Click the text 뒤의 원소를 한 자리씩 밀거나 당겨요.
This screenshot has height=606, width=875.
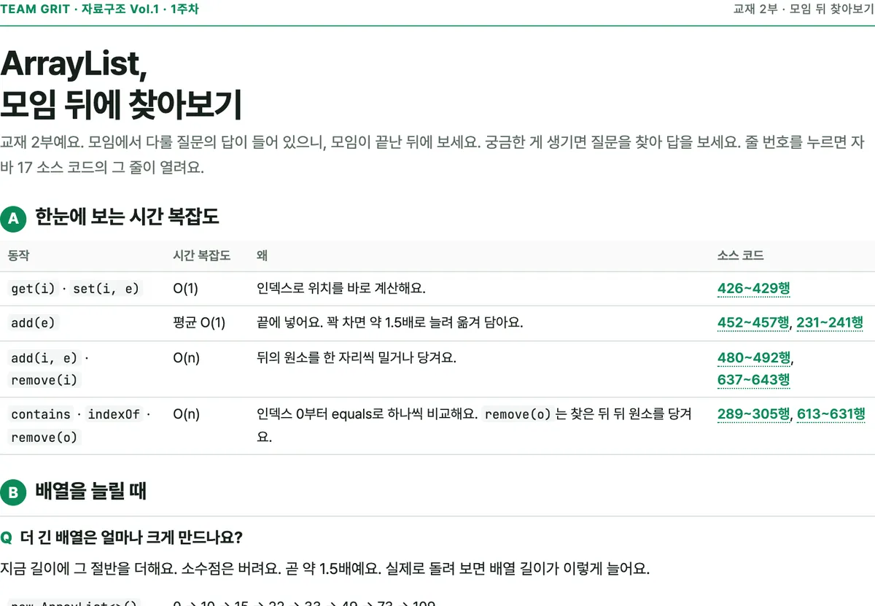[x=357, y=357]
